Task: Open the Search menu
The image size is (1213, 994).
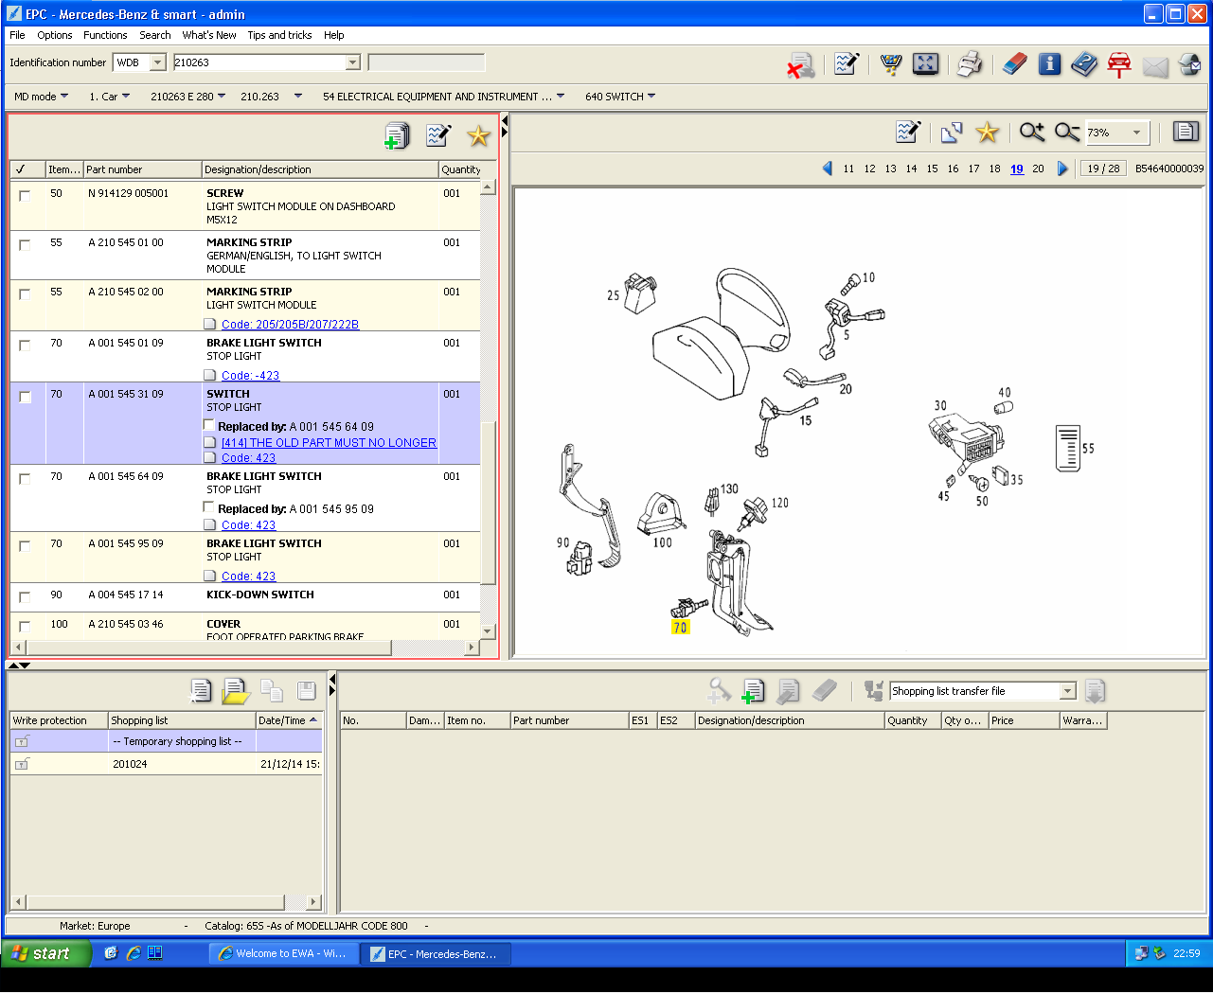Action: tap(155, 35)
